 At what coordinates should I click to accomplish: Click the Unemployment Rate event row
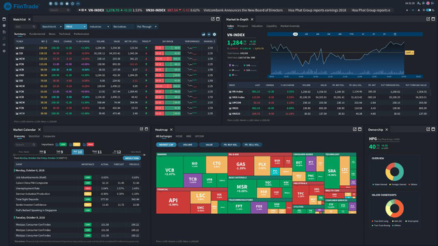(77, 189)
